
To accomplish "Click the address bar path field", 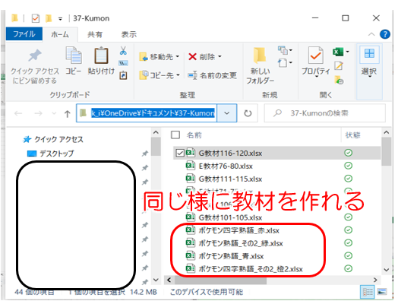I will point(147,113).
